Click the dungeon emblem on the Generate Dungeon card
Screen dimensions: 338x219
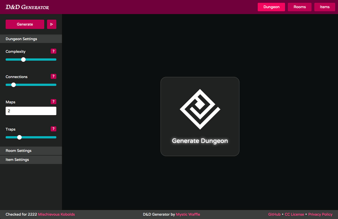coord(200,109)
